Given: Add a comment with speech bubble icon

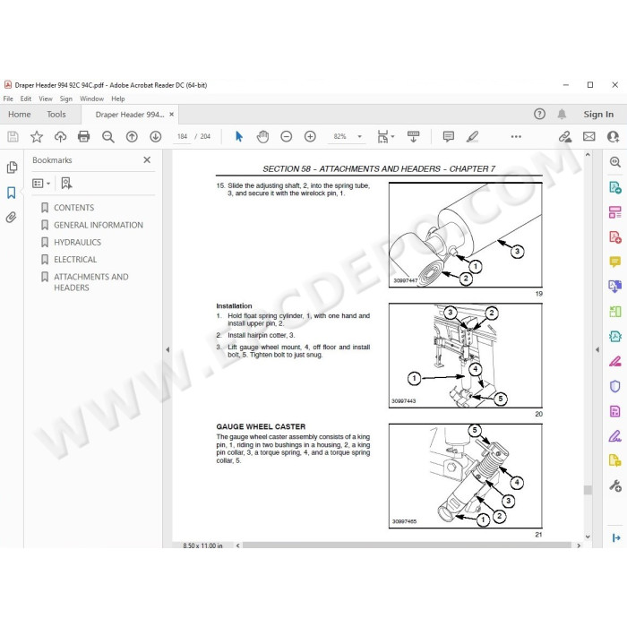Looking at the screenshot, I should tap(449, 137).
